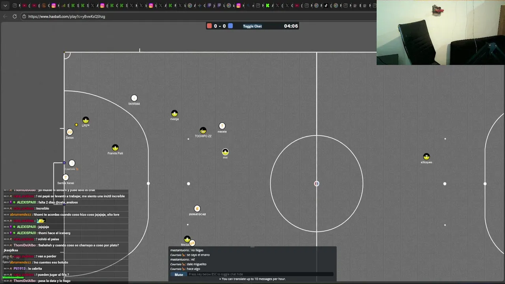The height and width of the screenshot is (284, 505).
Task: Click stream chat message 'Increíble'
Action: click(x=43, y=208)
